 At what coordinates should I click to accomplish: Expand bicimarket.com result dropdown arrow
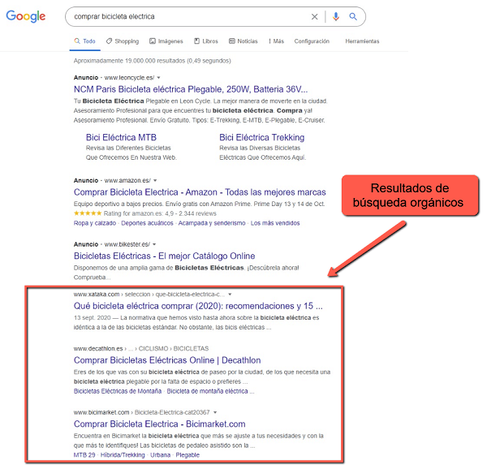(x=215, y=412)
